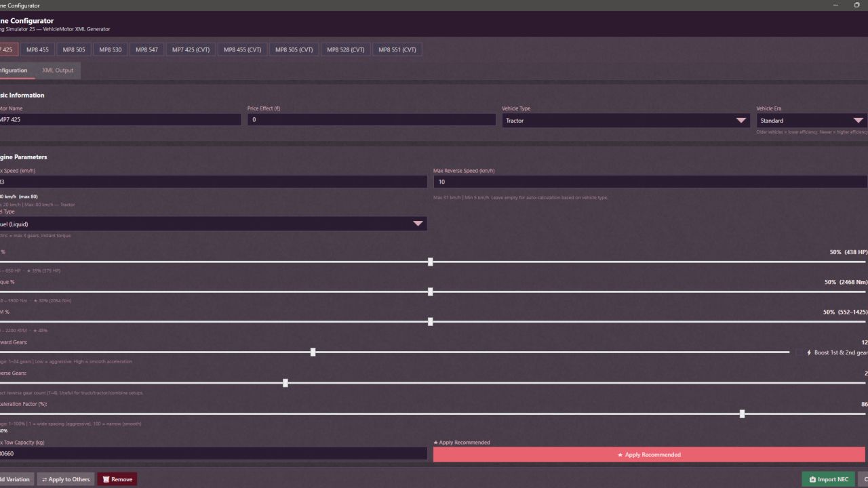Click the Acceleration Factor slider handle
This screenshot has width=868, height=488.
[x=743, y=413]
